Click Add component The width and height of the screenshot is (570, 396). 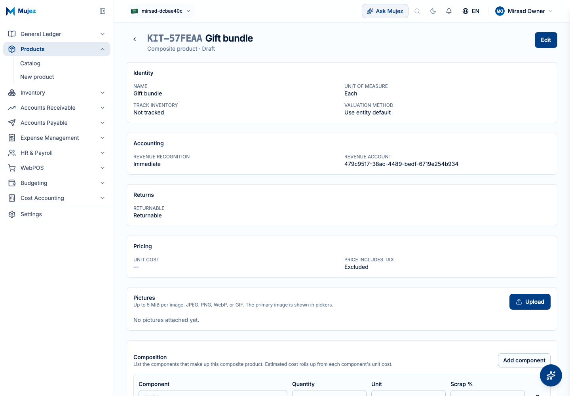pos(524,360)
